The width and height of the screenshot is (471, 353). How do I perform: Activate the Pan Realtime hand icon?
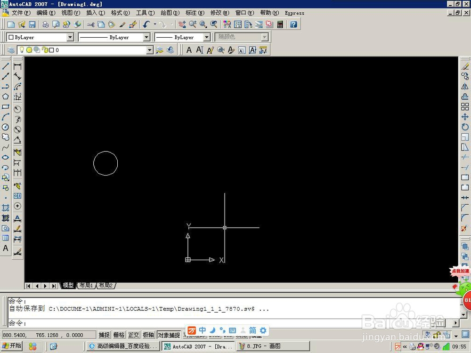pos(182,24)
